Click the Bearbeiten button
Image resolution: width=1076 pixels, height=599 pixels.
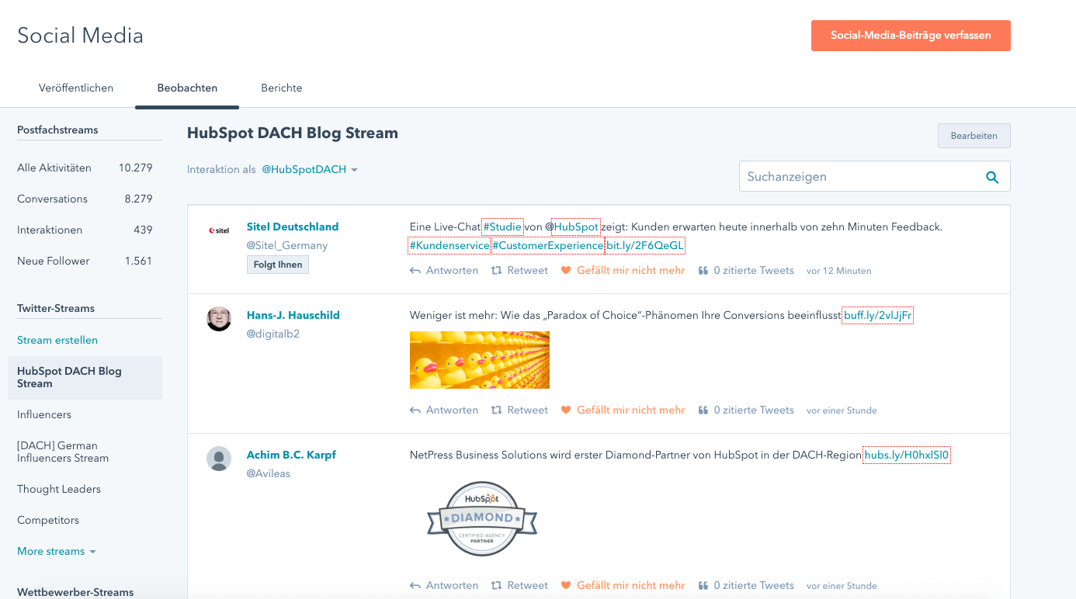(x=974, y=136)
